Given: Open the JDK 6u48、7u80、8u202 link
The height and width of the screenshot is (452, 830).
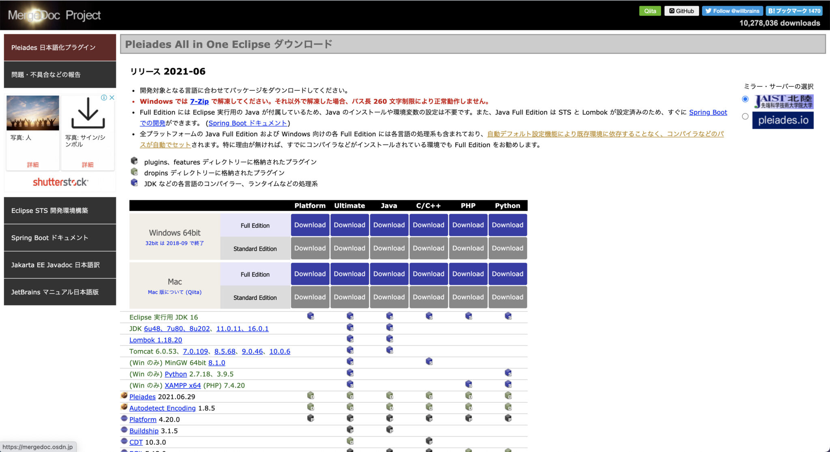Looking at the screenshot, I should pos(177,329).
